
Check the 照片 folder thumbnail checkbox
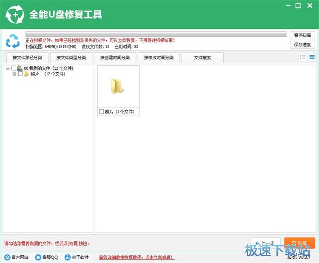click(101, 111)
